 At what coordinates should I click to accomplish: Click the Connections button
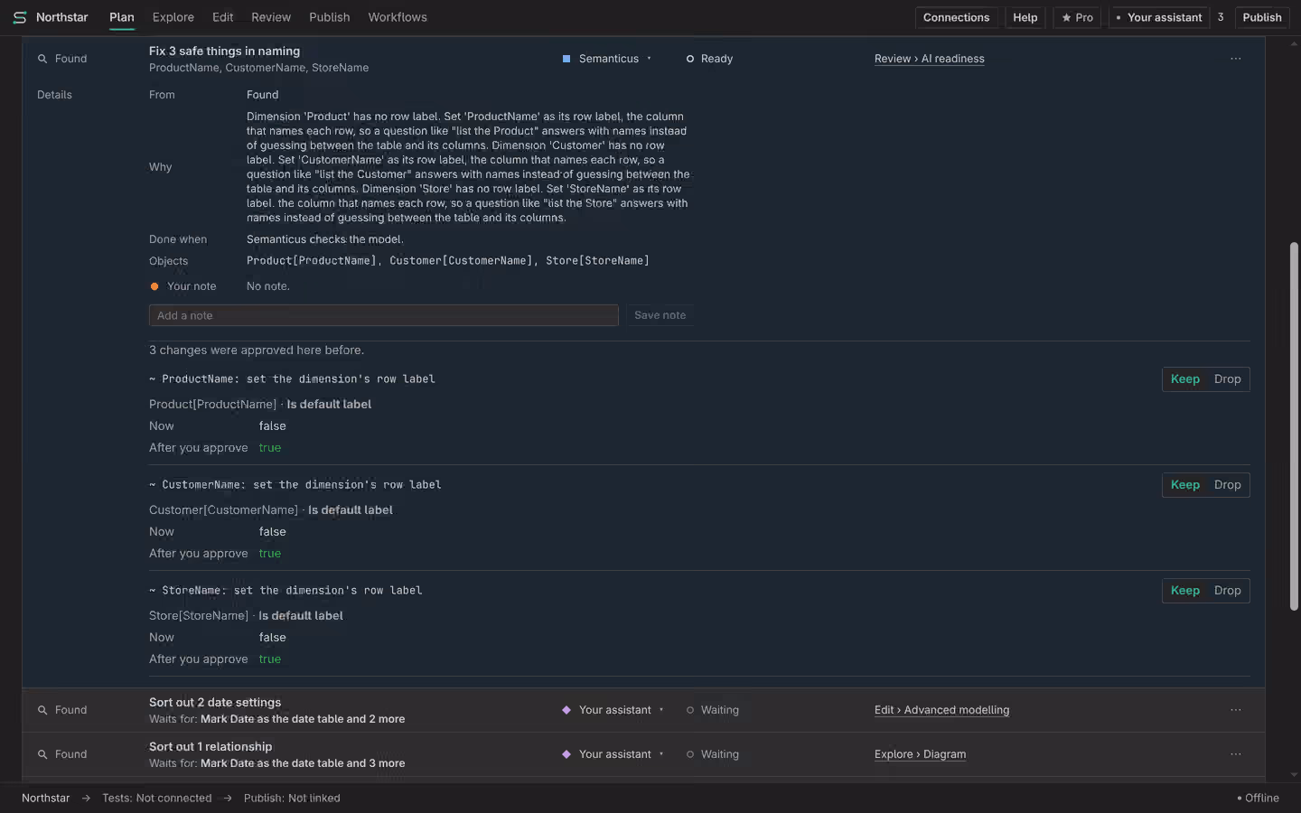coord(956,17)
